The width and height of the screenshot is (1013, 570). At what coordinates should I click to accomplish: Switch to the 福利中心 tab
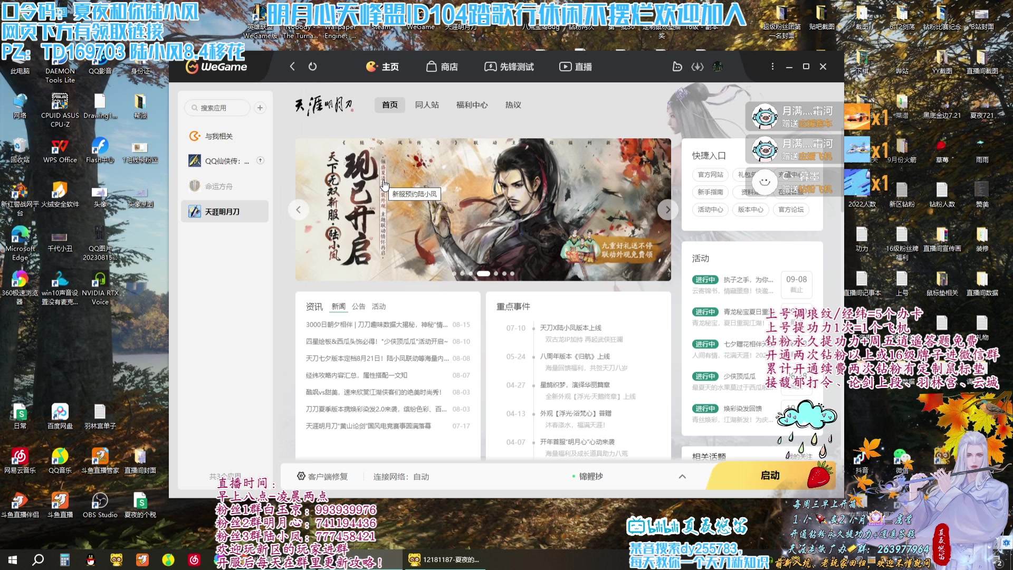[472, 105]
